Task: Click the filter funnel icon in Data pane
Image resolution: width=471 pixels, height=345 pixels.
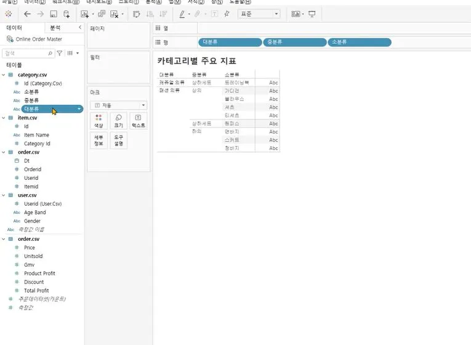Action: pyautogui.click(x=60, y=53)
